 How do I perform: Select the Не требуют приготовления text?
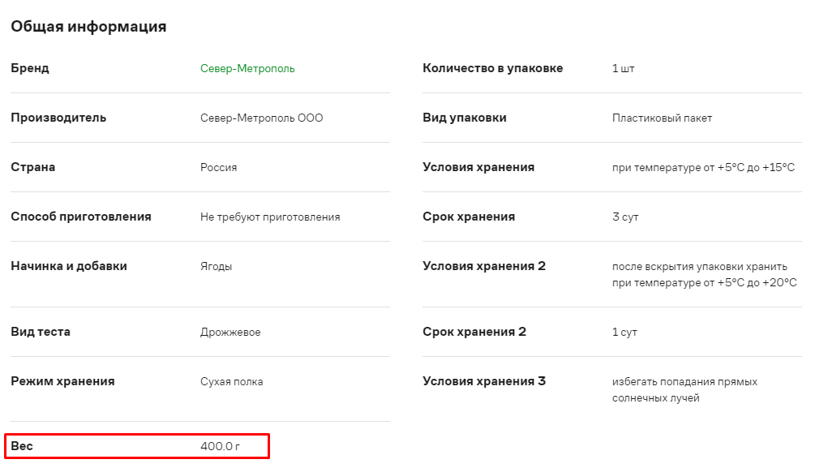click(270, 217)
